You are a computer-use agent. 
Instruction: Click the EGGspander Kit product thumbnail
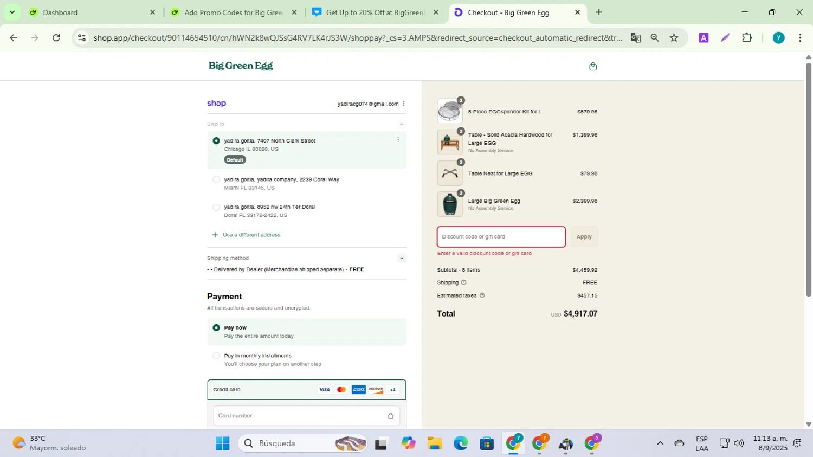coord(450,112)
